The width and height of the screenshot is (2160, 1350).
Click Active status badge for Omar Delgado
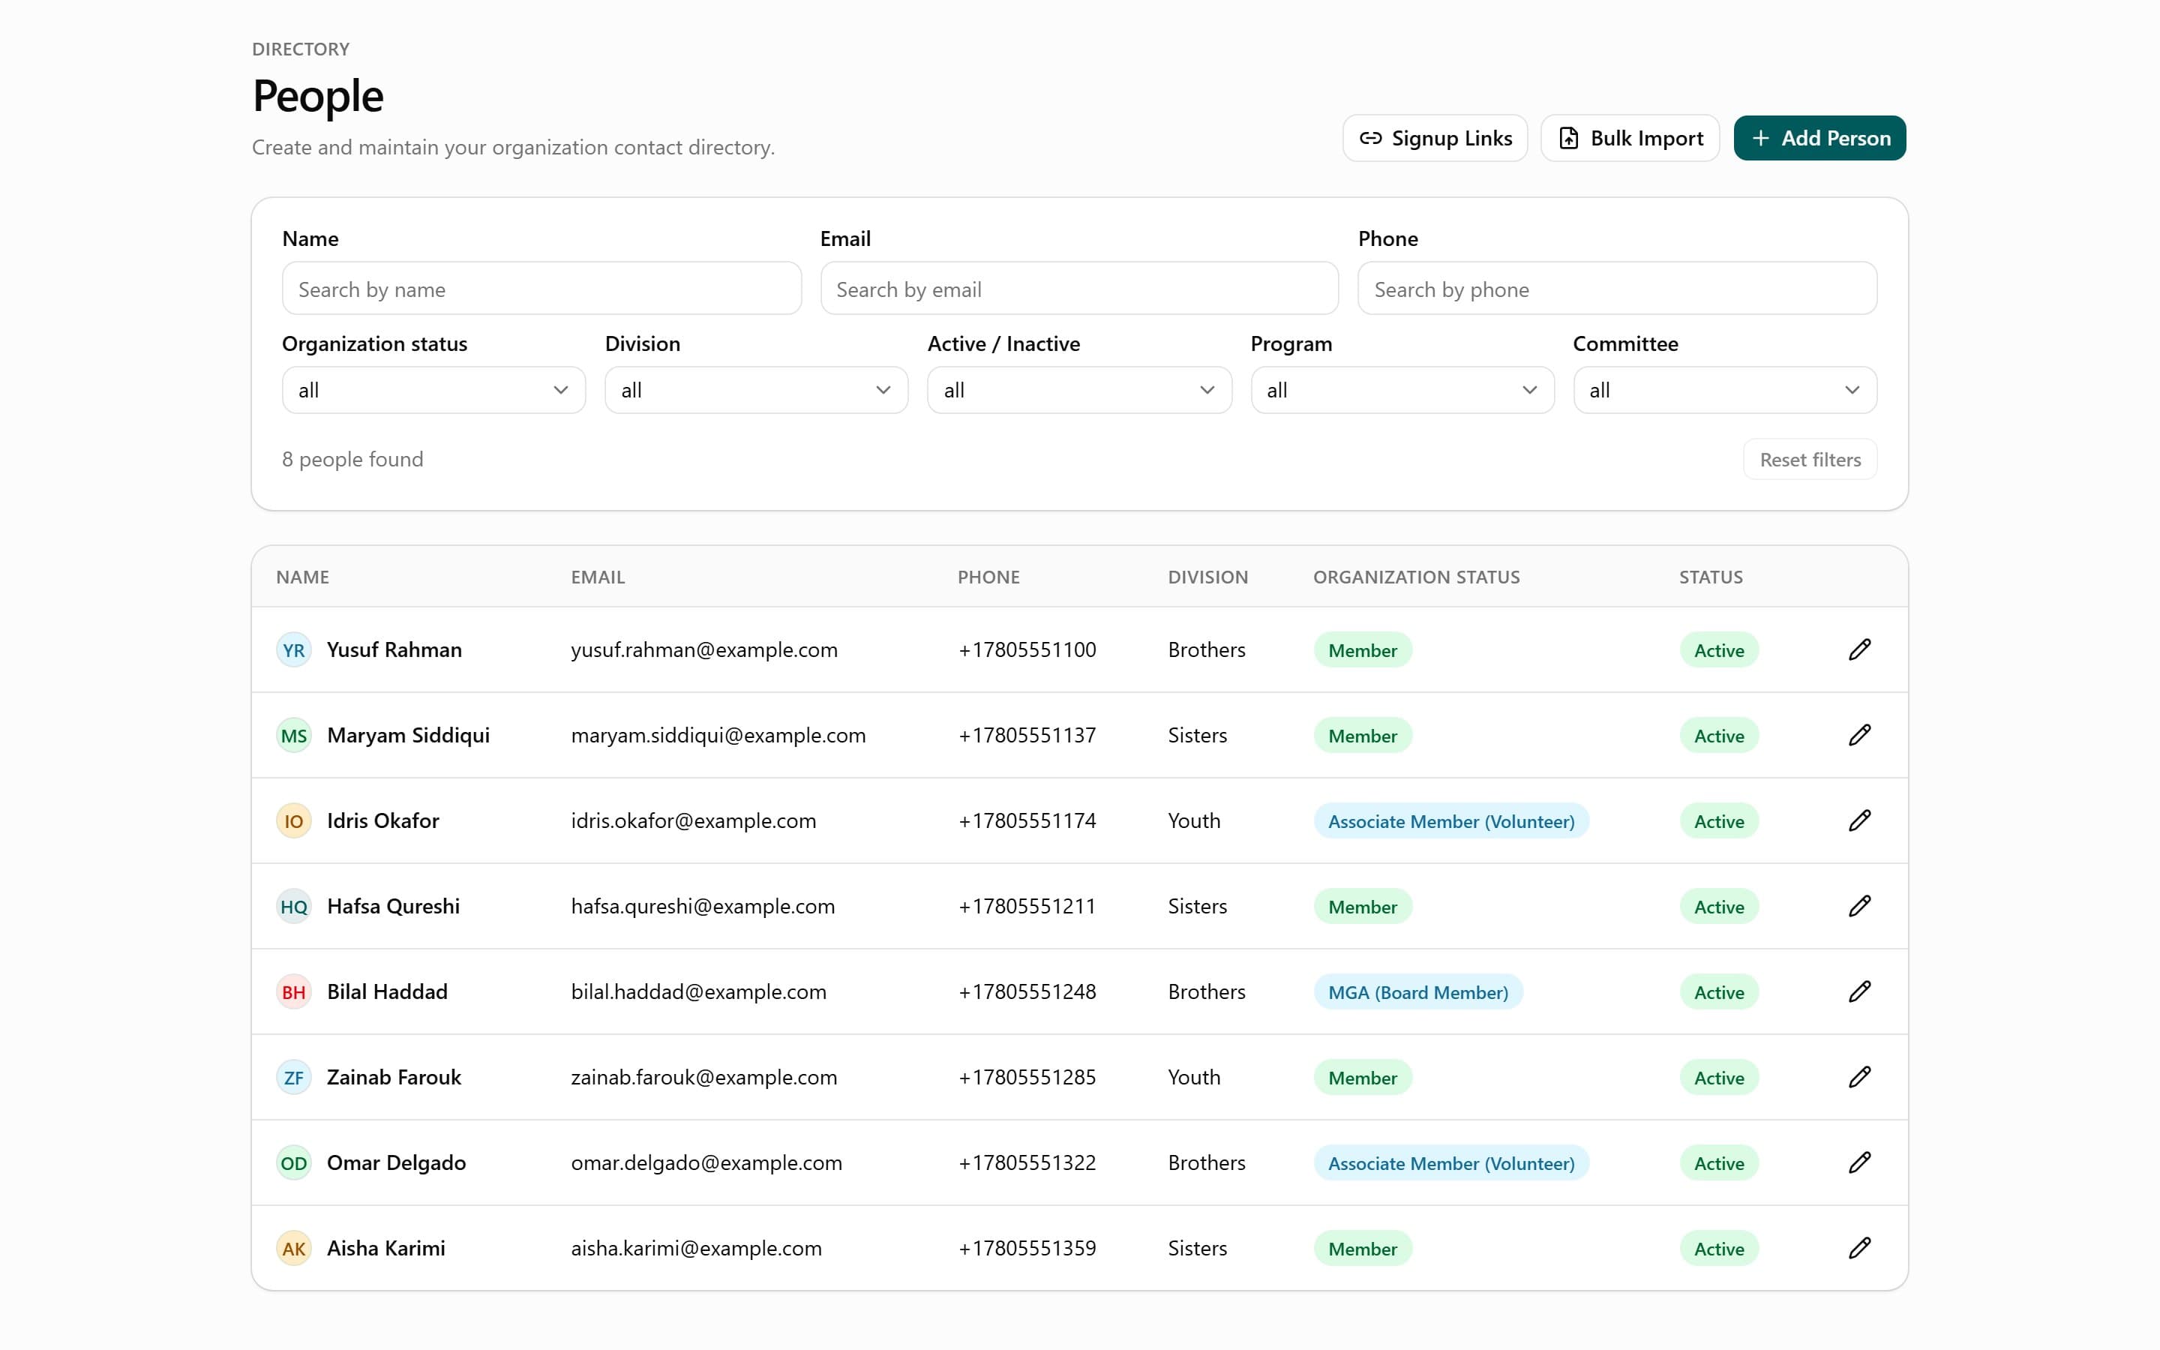[1719, 1162]
